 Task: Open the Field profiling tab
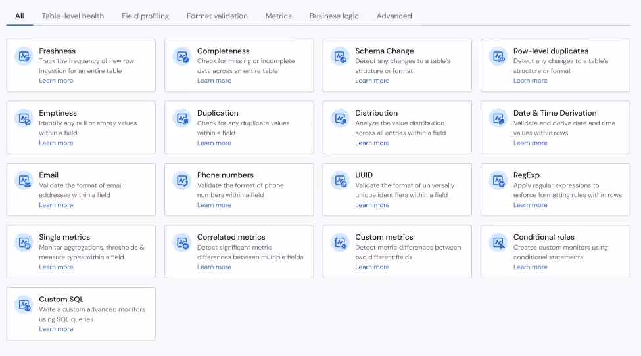click(x=145, y=16)
